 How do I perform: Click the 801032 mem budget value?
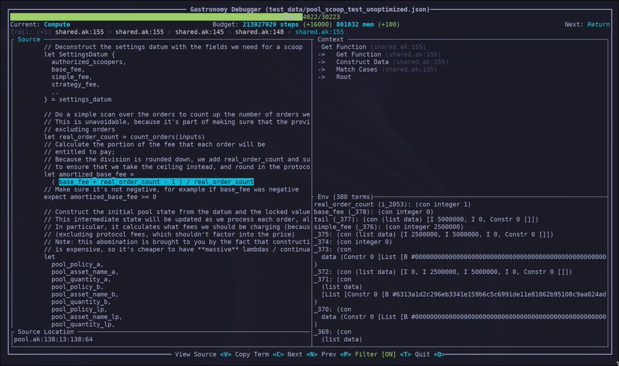point(355,24)
